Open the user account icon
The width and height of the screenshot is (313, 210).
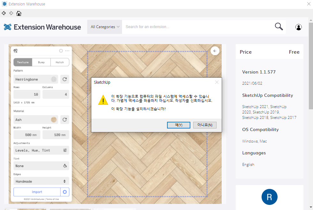[x=298, y=27]
